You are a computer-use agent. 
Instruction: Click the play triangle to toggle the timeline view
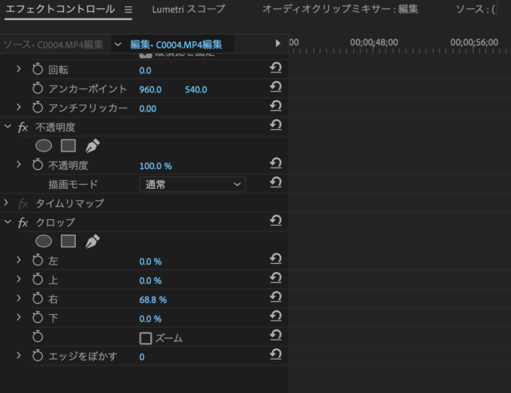tap(278, 43)
